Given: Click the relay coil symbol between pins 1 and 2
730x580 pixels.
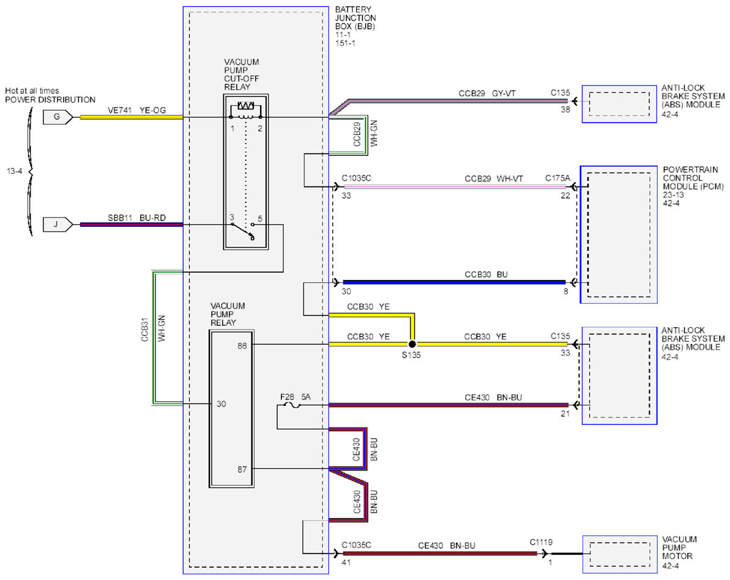Looking at the screenshot, I should pyautogui.click(x=246, y=111).
